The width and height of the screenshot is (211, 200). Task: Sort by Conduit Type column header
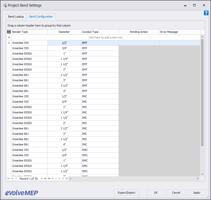(x=100, y=32)
